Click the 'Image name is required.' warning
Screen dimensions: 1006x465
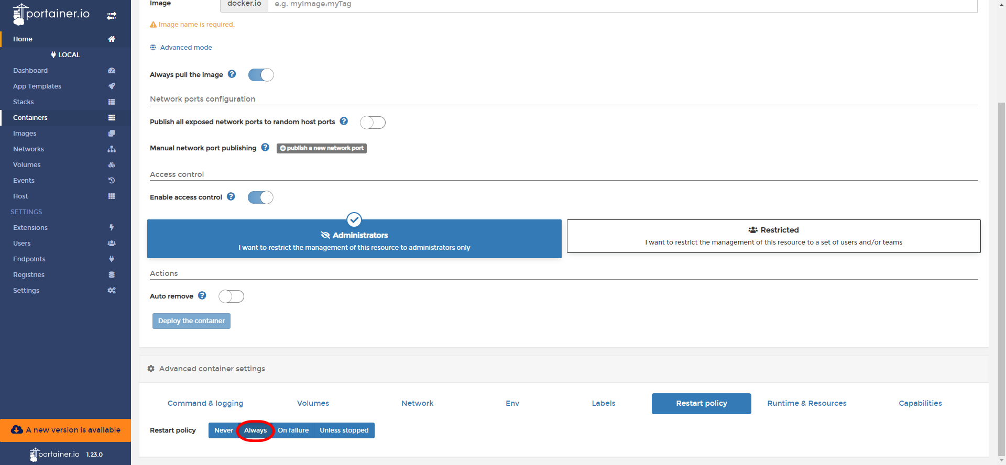(192, 24)
